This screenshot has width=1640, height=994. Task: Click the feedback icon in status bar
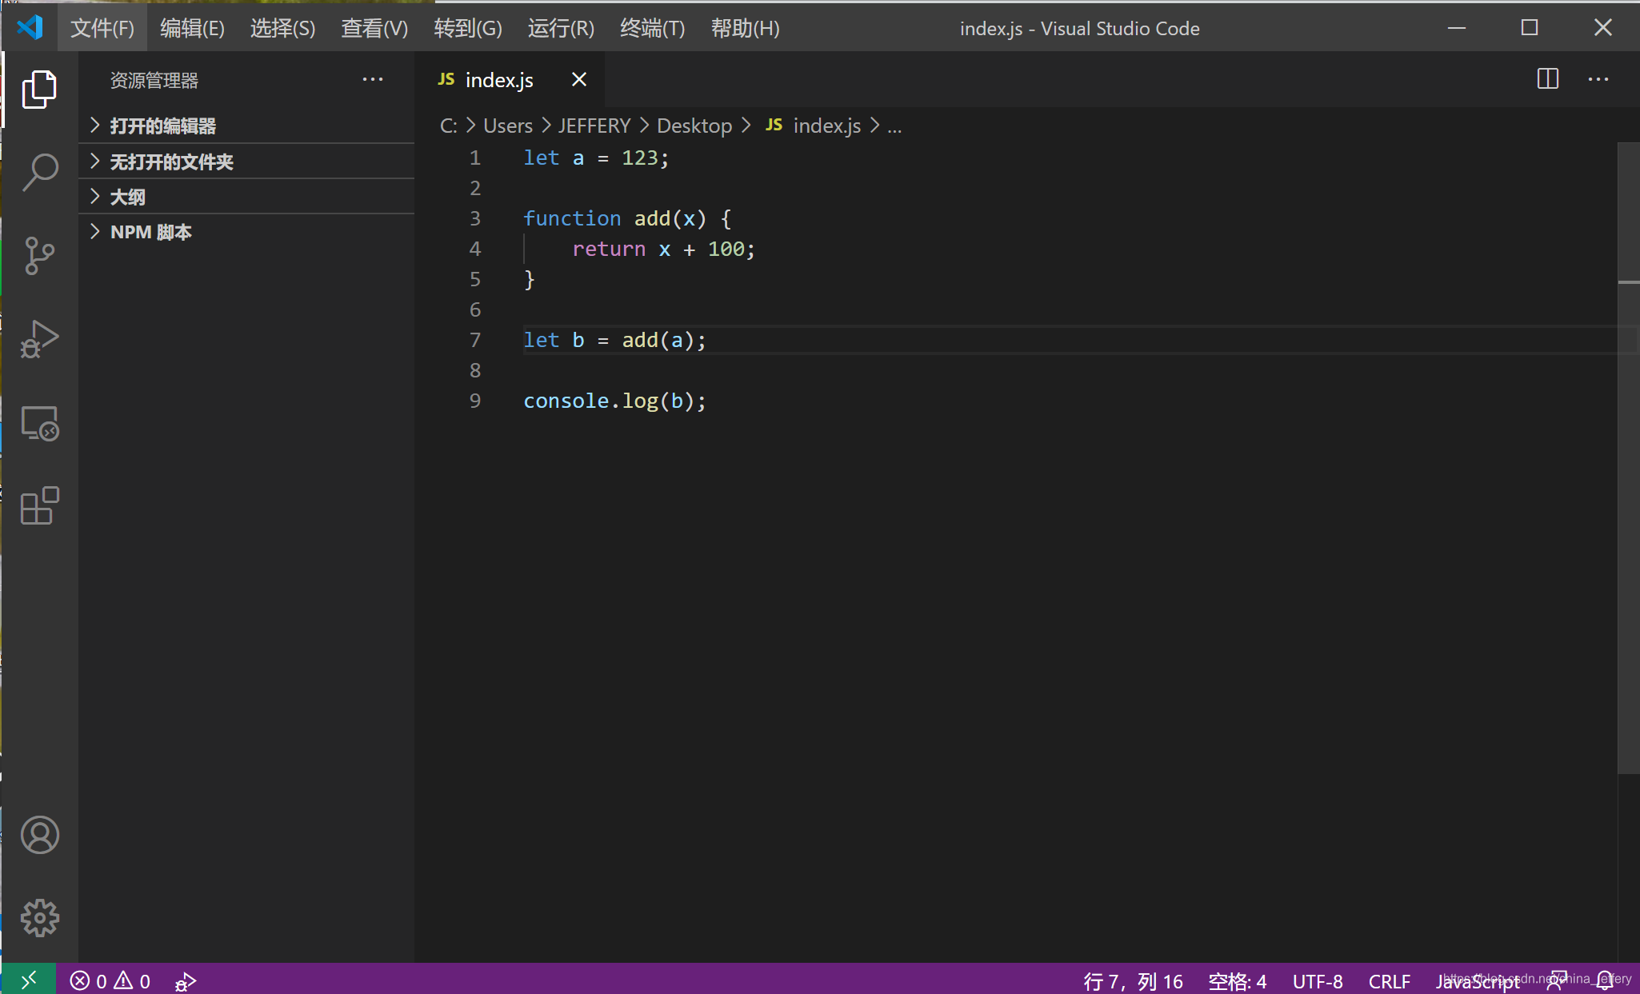point(1556,981)
